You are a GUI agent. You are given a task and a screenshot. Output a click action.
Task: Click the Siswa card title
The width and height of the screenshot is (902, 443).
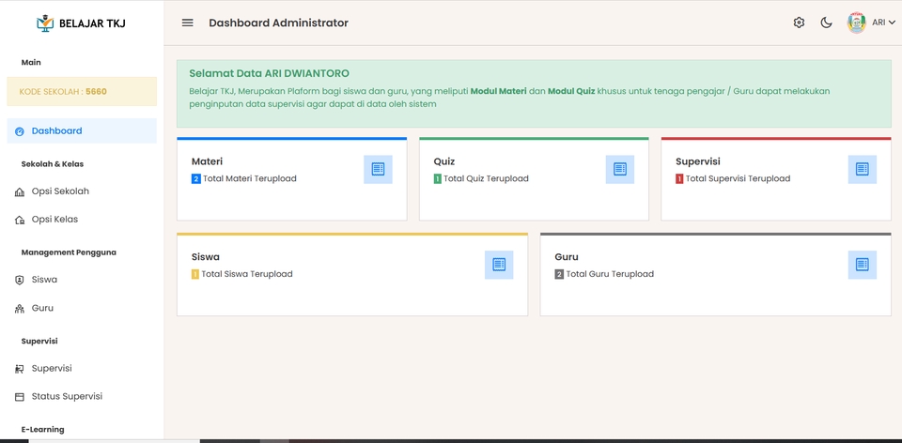[x=206, y=257]
